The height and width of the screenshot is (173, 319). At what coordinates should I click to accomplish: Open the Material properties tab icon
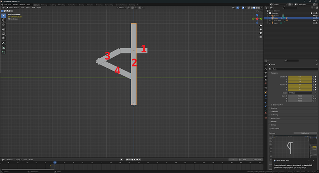click(266, 113)
